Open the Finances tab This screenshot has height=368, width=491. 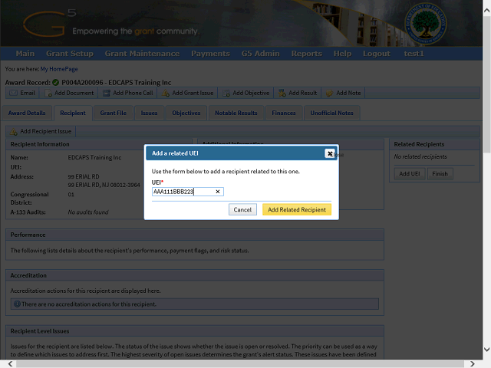tap(284, 113)
